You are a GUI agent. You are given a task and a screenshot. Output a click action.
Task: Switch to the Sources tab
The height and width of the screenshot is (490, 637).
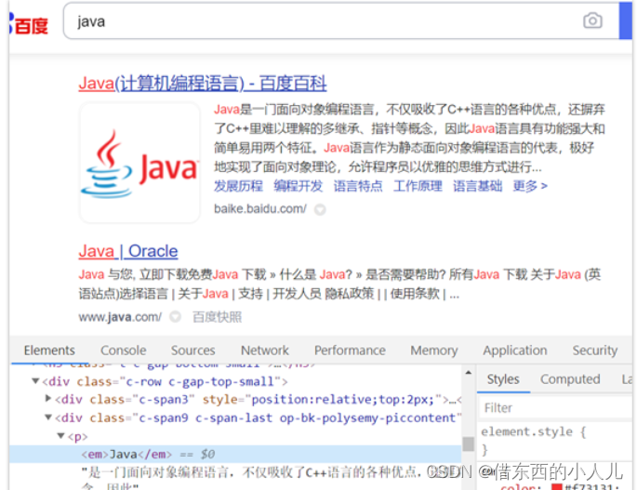(x=193, y=351)
